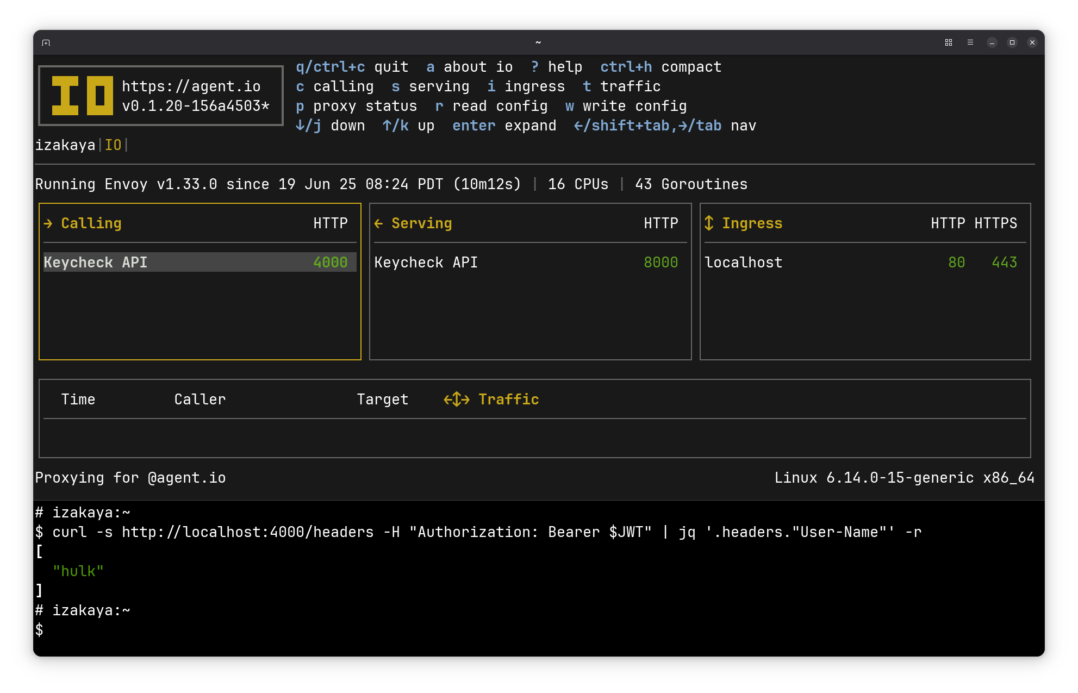Click the 'i ingress' shortcut hint
The image size is (1078, 693).
click(526, 86)
